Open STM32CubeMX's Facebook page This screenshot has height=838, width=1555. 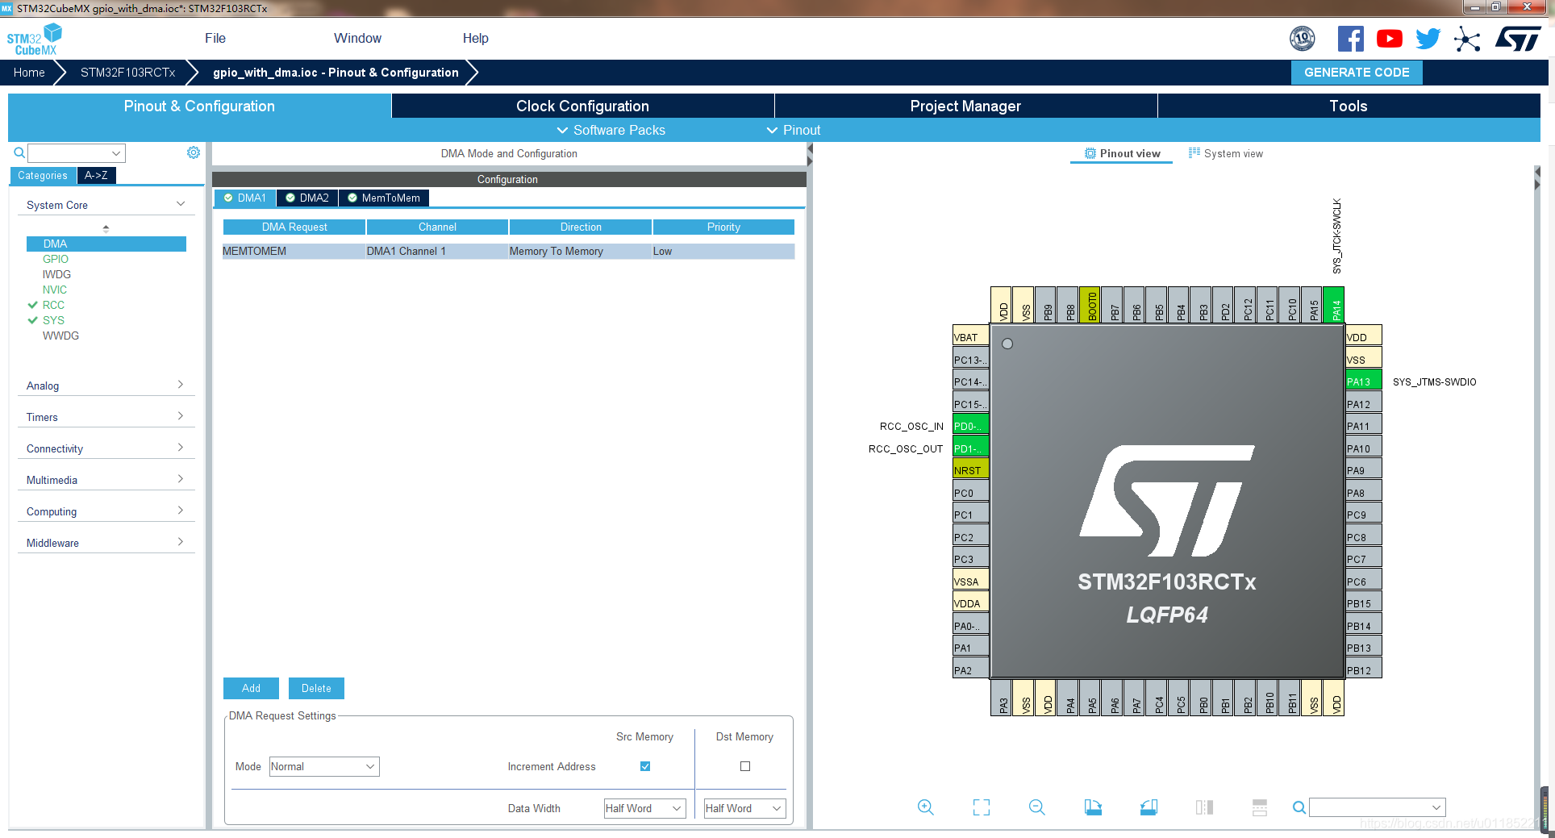1351,38
